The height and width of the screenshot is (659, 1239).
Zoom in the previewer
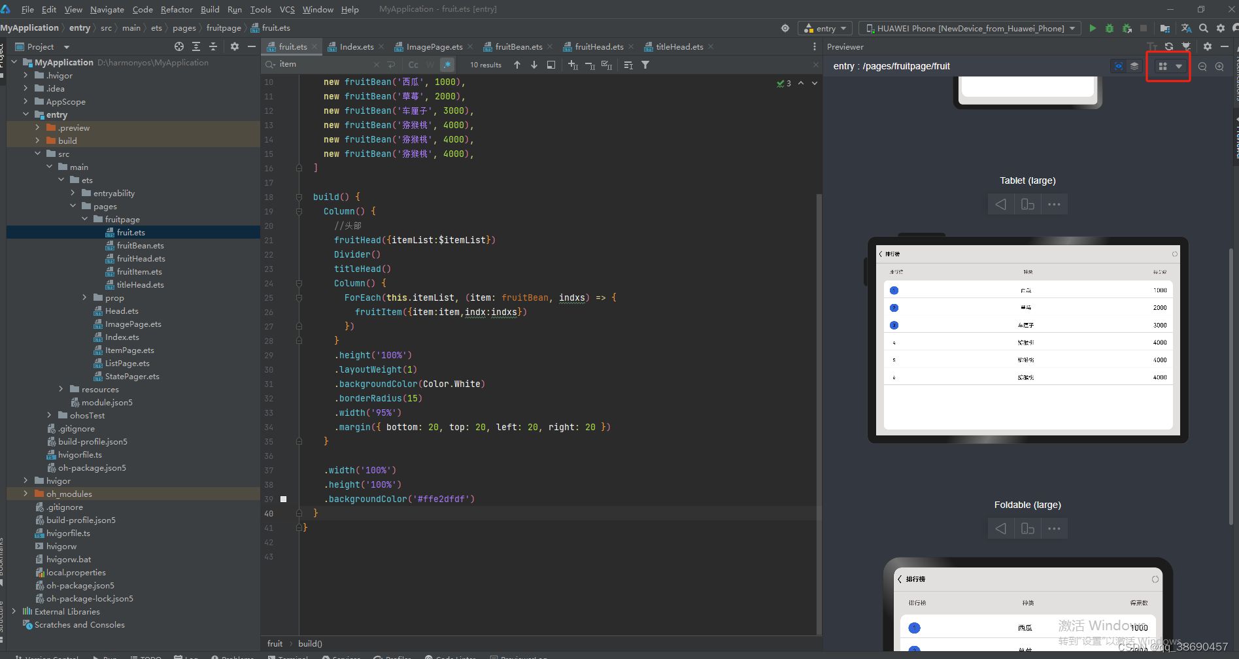click(1219, 66)
